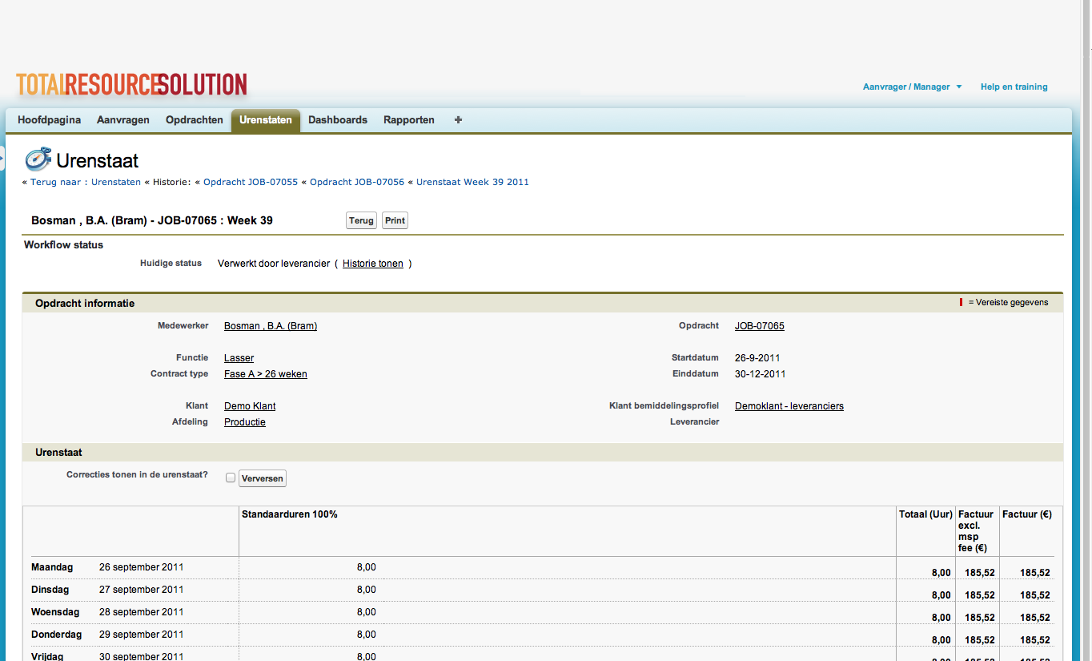
Task: Switch to the Rapporten tab
Action: [x=409, y=120]
